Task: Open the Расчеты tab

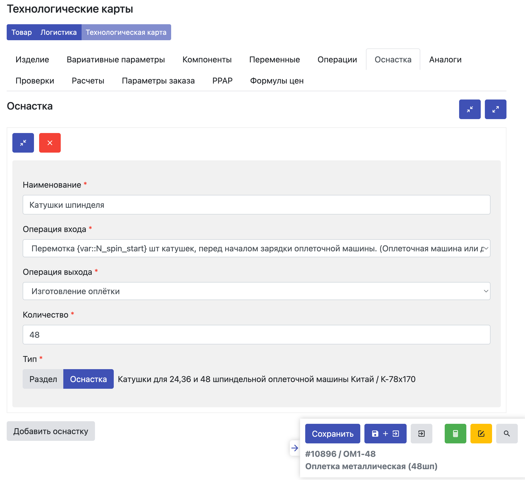Action: 88,81
